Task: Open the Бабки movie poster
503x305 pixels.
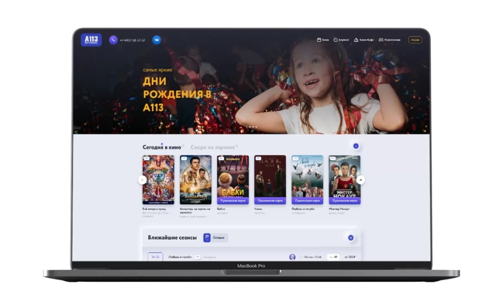Action: click(233, 176)
